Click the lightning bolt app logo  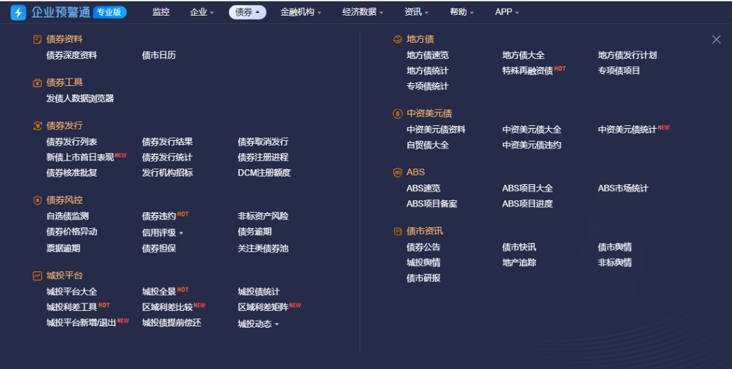coord(18,12)
